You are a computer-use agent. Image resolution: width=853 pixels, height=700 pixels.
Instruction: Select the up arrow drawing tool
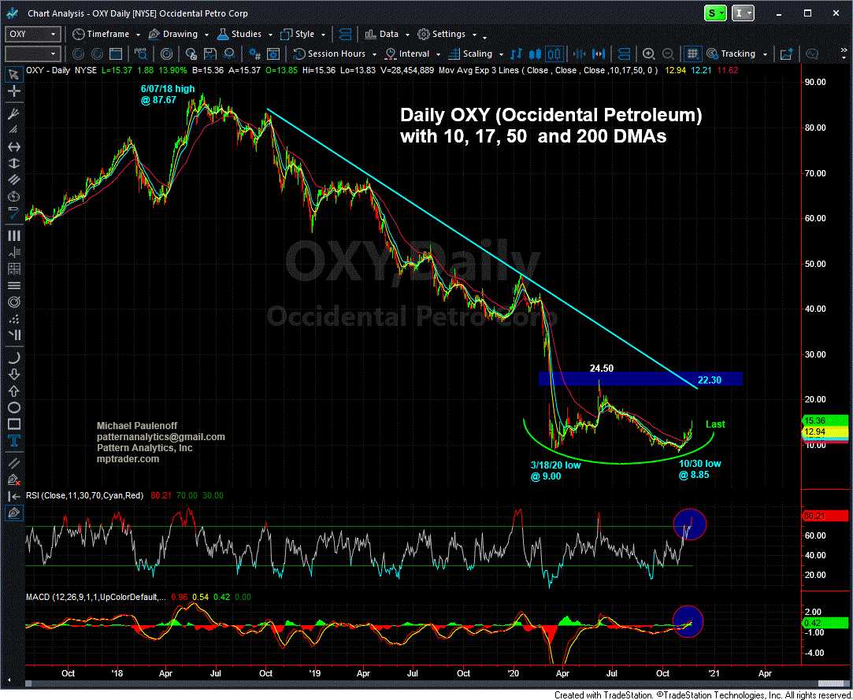coord(15,391)
